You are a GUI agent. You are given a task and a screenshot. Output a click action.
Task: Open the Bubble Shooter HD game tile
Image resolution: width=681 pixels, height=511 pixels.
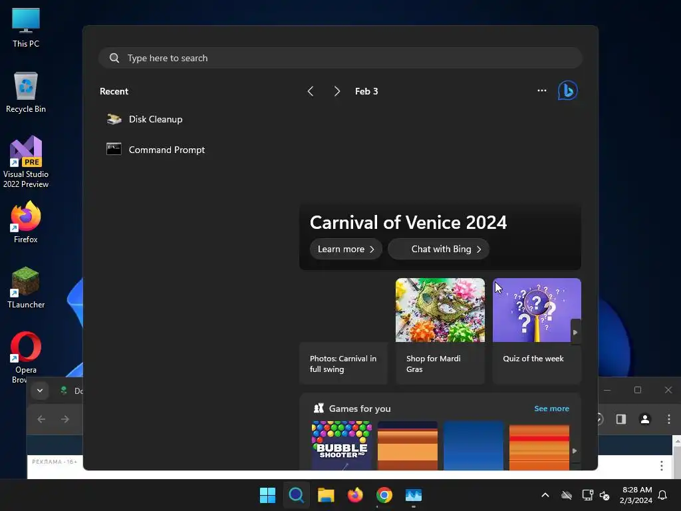342,445
